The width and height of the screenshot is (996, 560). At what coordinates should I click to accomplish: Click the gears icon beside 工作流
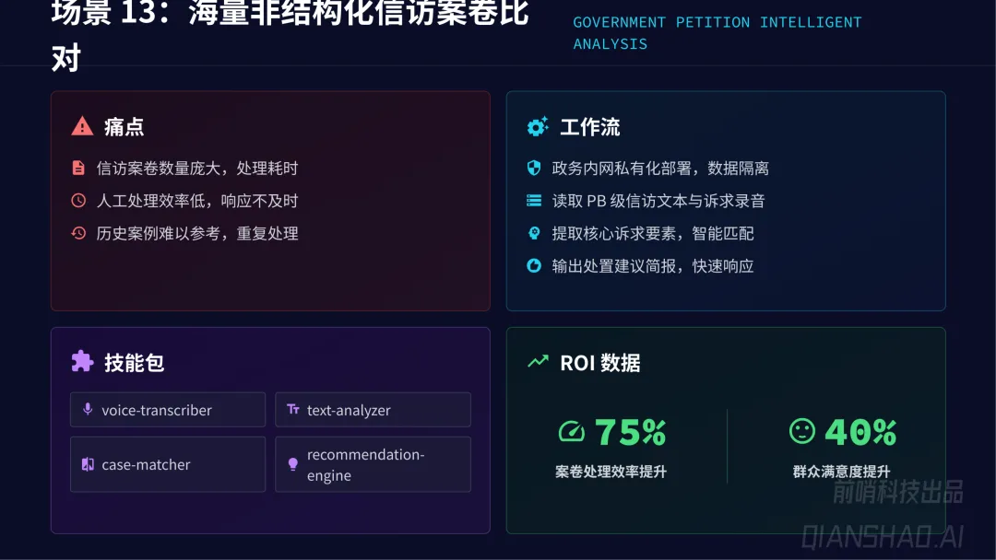point(538,127)
